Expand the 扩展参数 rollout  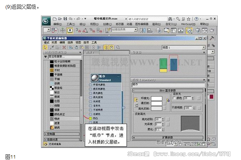[167, 137]
